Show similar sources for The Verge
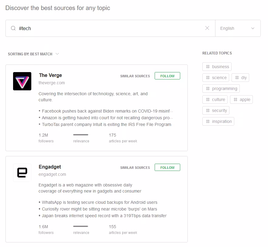Screen dimensions: 268x247 tap(135, 76)
